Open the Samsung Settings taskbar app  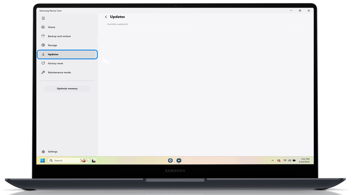point(170,160)
